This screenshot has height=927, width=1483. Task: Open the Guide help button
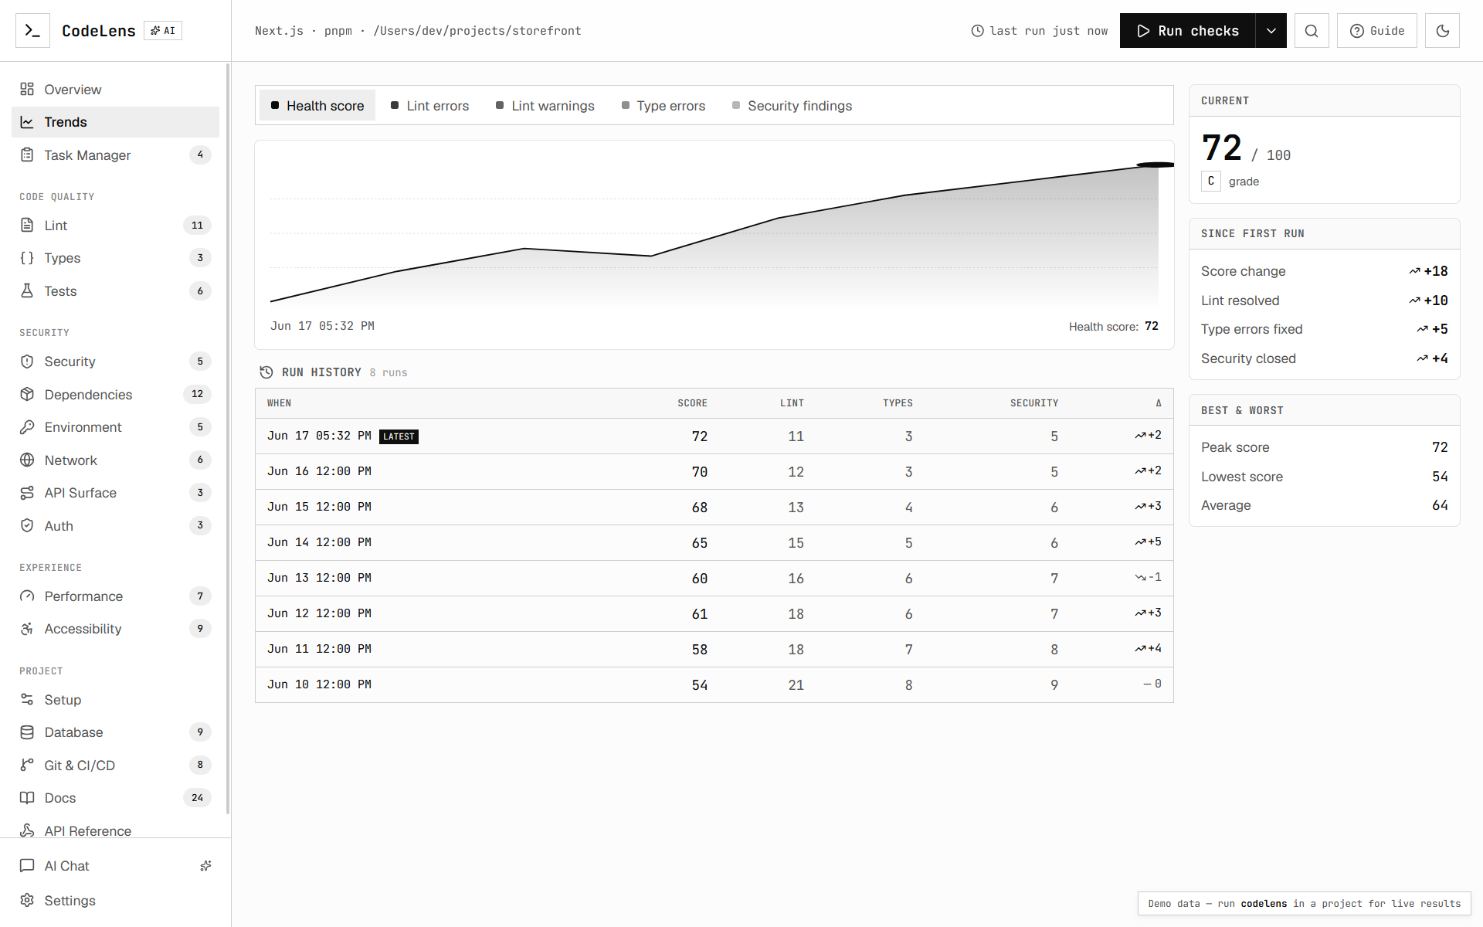(x=1377, y=31)
